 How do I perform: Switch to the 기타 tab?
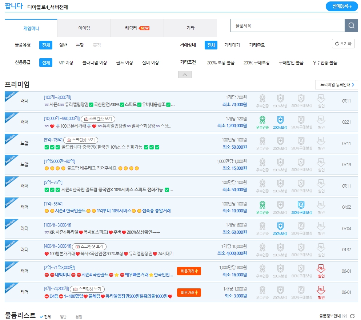tap(190, 28)
